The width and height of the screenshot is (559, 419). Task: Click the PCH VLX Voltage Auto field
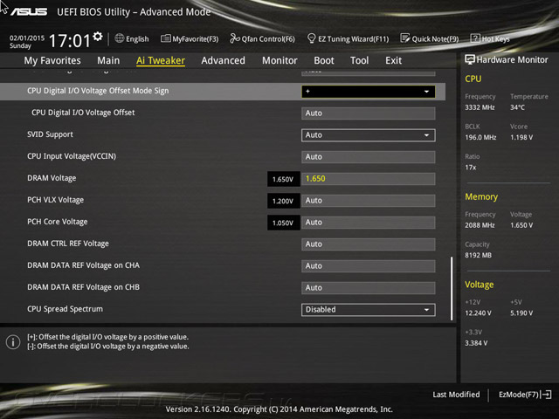coord(369,201)
